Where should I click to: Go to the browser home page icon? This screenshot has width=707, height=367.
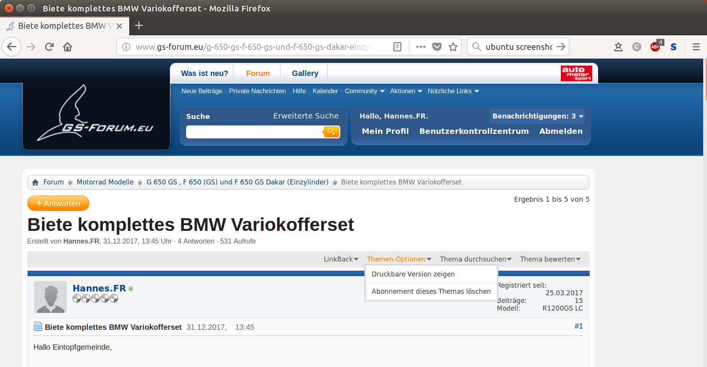pos(68,47)
